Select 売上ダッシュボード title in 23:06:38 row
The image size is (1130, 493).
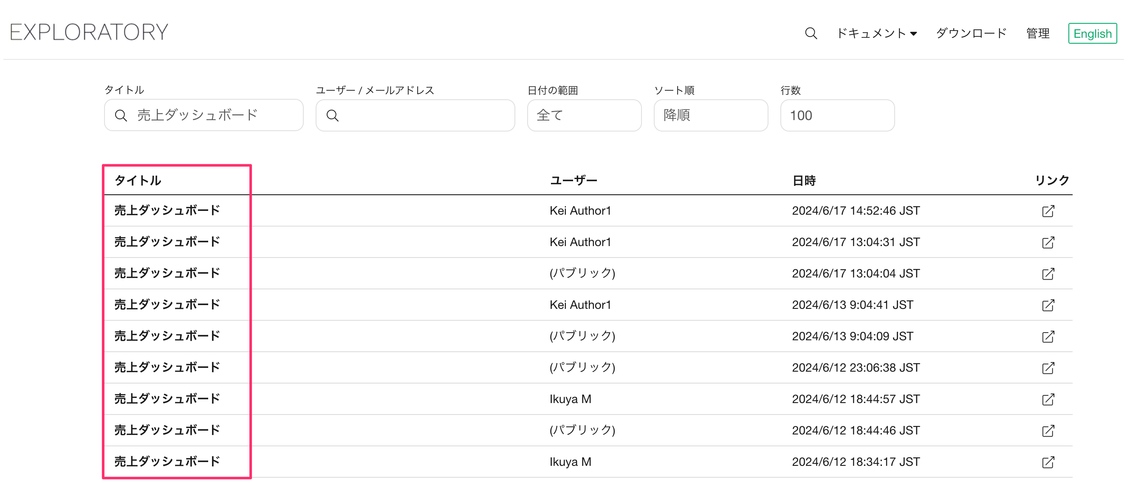[167, 367]
